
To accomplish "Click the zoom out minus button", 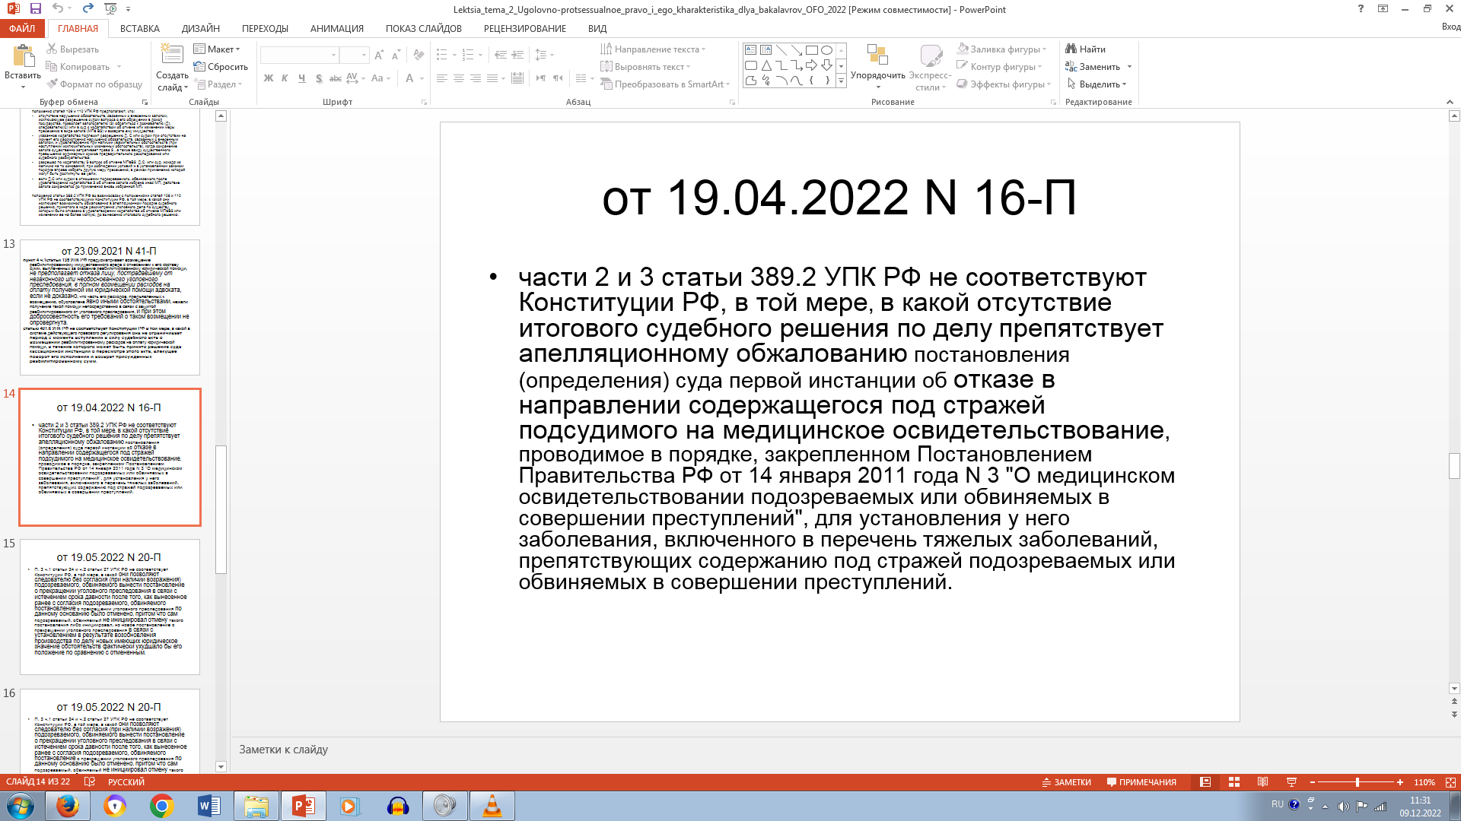I will coord(1313,782).
